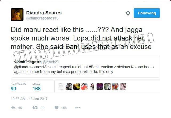The height and width of the screenshot is (118, 171).
Task: Open the three-dot more options menu
Action: (x=78, y=108)
